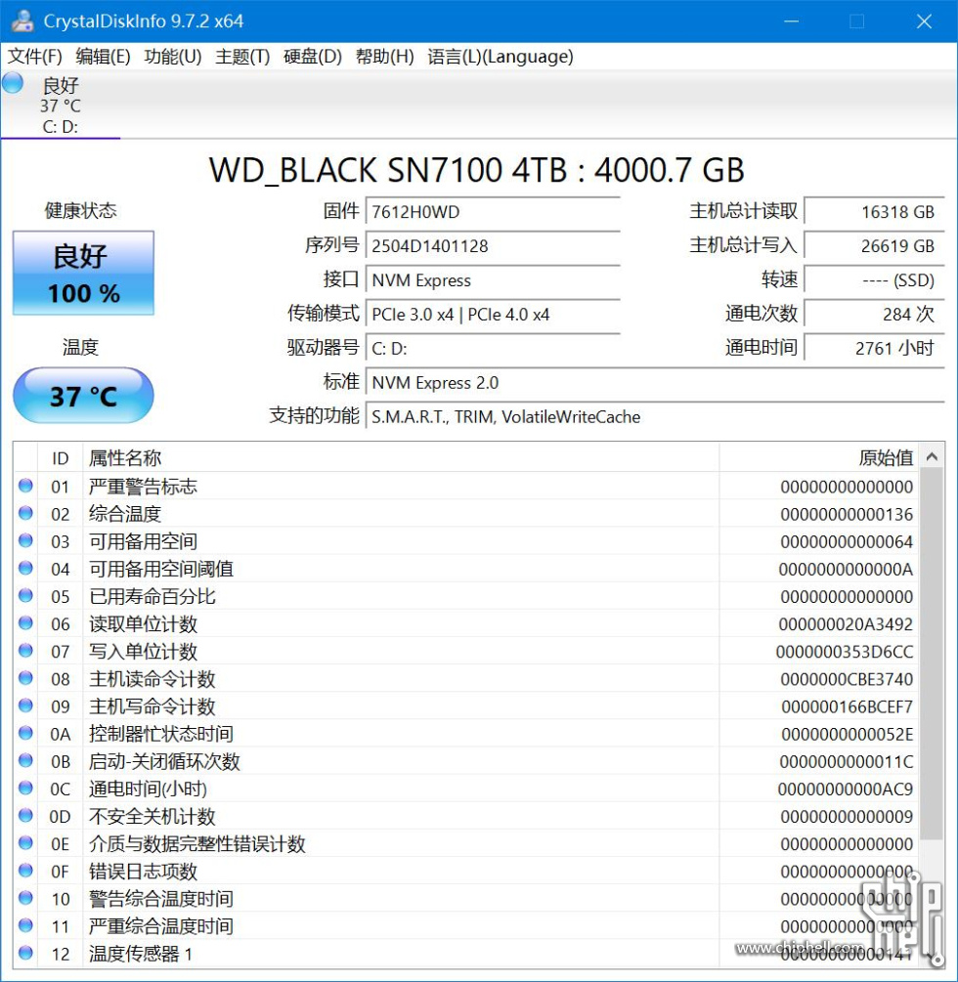Click the blue dot beside 介质与数据完整性错误计数
Image resolution: width=958 pixels, height=982 pixels.
click(24, 843)
